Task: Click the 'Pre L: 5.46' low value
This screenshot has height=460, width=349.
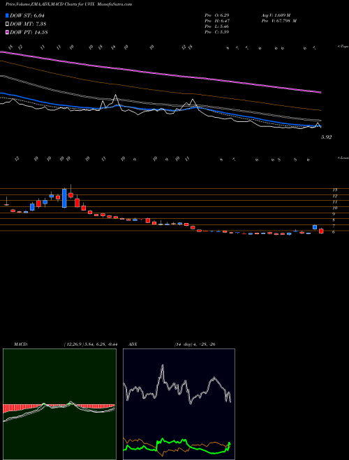Action: tap(217, 26)
